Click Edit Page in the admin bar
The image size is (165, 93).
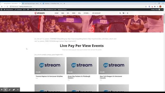pos(41,10)
